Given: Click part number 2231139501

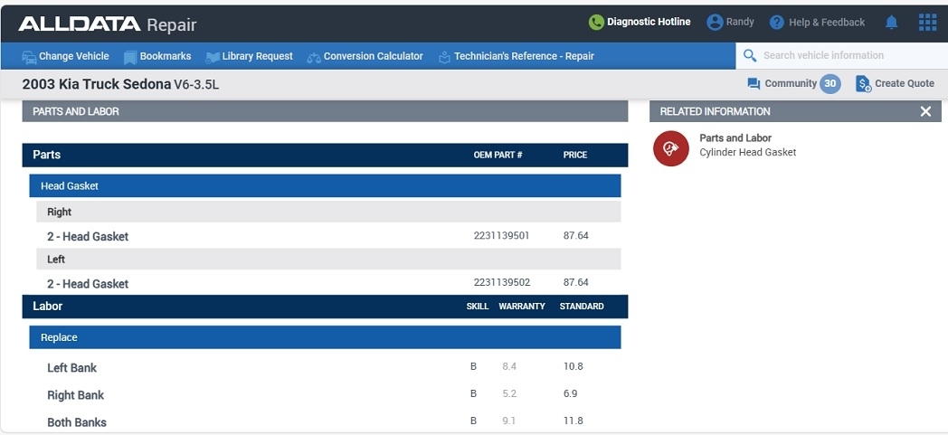Looking at the screenshot, I should tap(501, 236).
